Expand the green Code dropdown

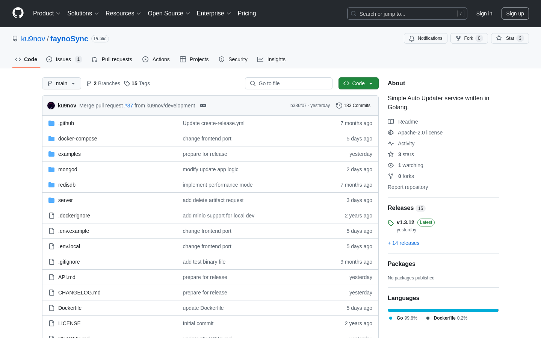(358, 83)
